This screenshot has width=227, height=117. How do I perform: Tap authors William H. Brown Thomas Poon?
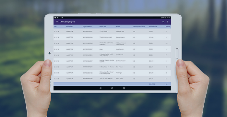(x=121, y=44)
